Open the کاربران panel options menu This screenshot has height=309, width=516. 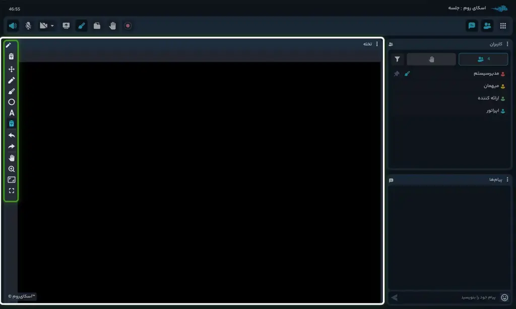tap(507, 44)
